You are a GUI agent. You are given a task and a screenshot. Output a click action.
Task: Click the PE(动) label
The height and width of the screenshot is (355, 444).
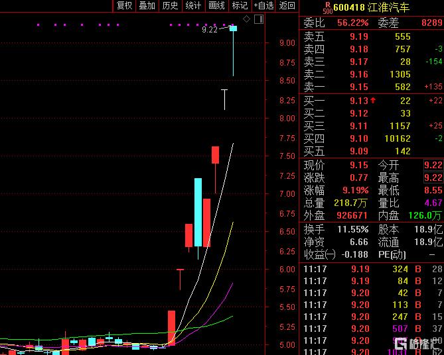tap(392, 255)
